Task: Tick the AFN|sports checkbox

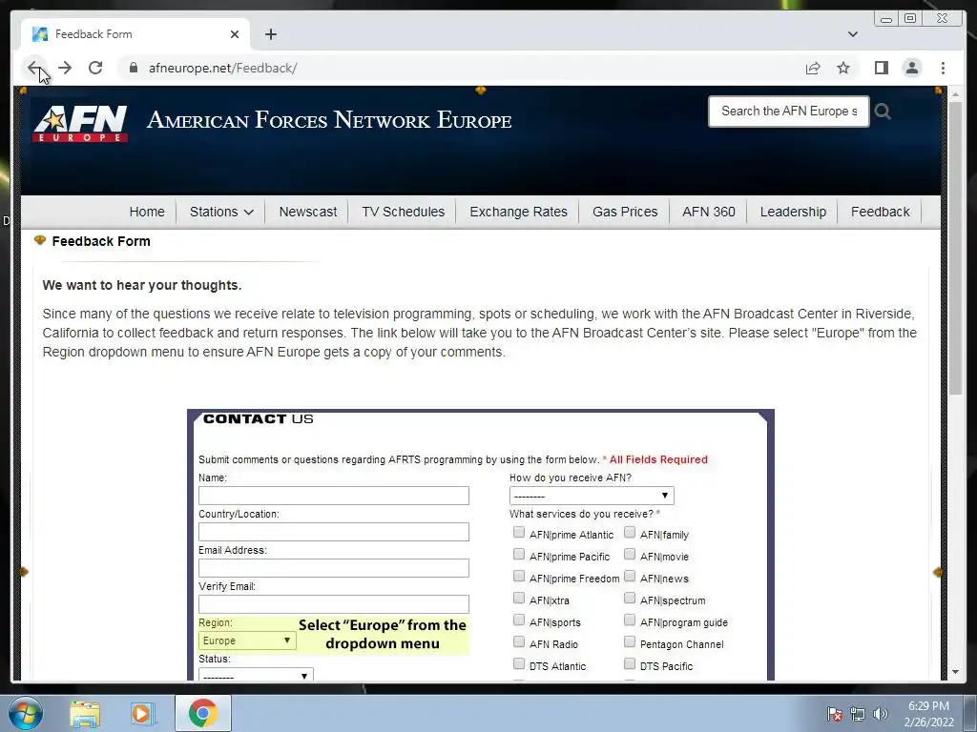Action: point(518,620)
